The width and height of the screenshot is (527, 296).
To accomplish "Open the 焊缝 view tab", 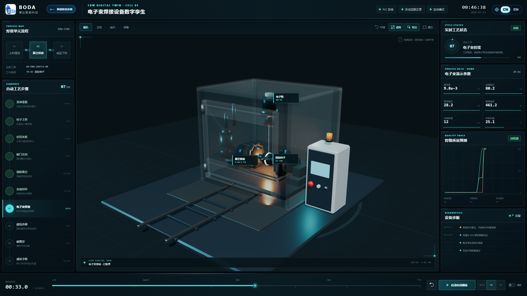I will click(126, 27).
